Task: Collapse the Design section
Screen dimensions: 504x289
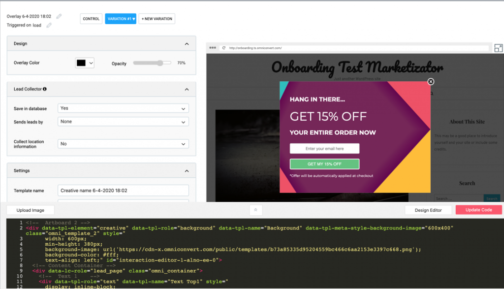Action: (x=187, y=44)
